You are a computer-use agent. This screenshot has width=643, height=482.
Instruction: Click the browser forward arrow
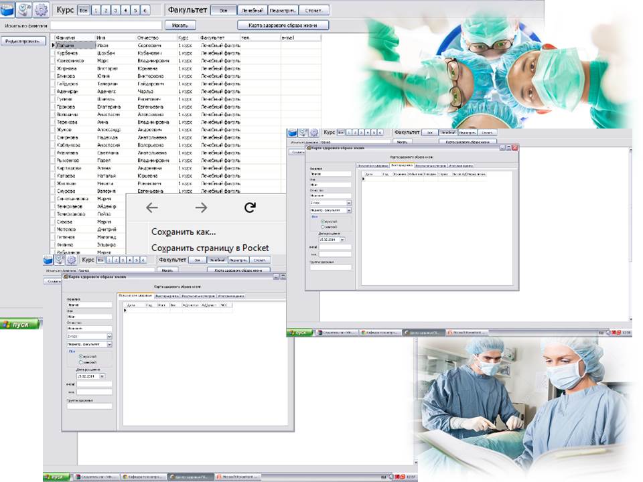point(201,208)
